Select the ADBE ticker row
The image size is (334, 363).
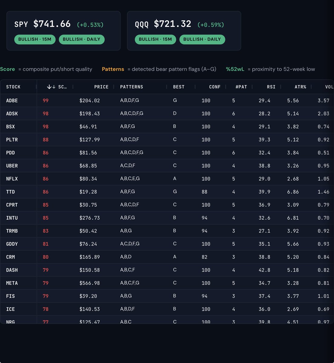[x=167, y=100]
